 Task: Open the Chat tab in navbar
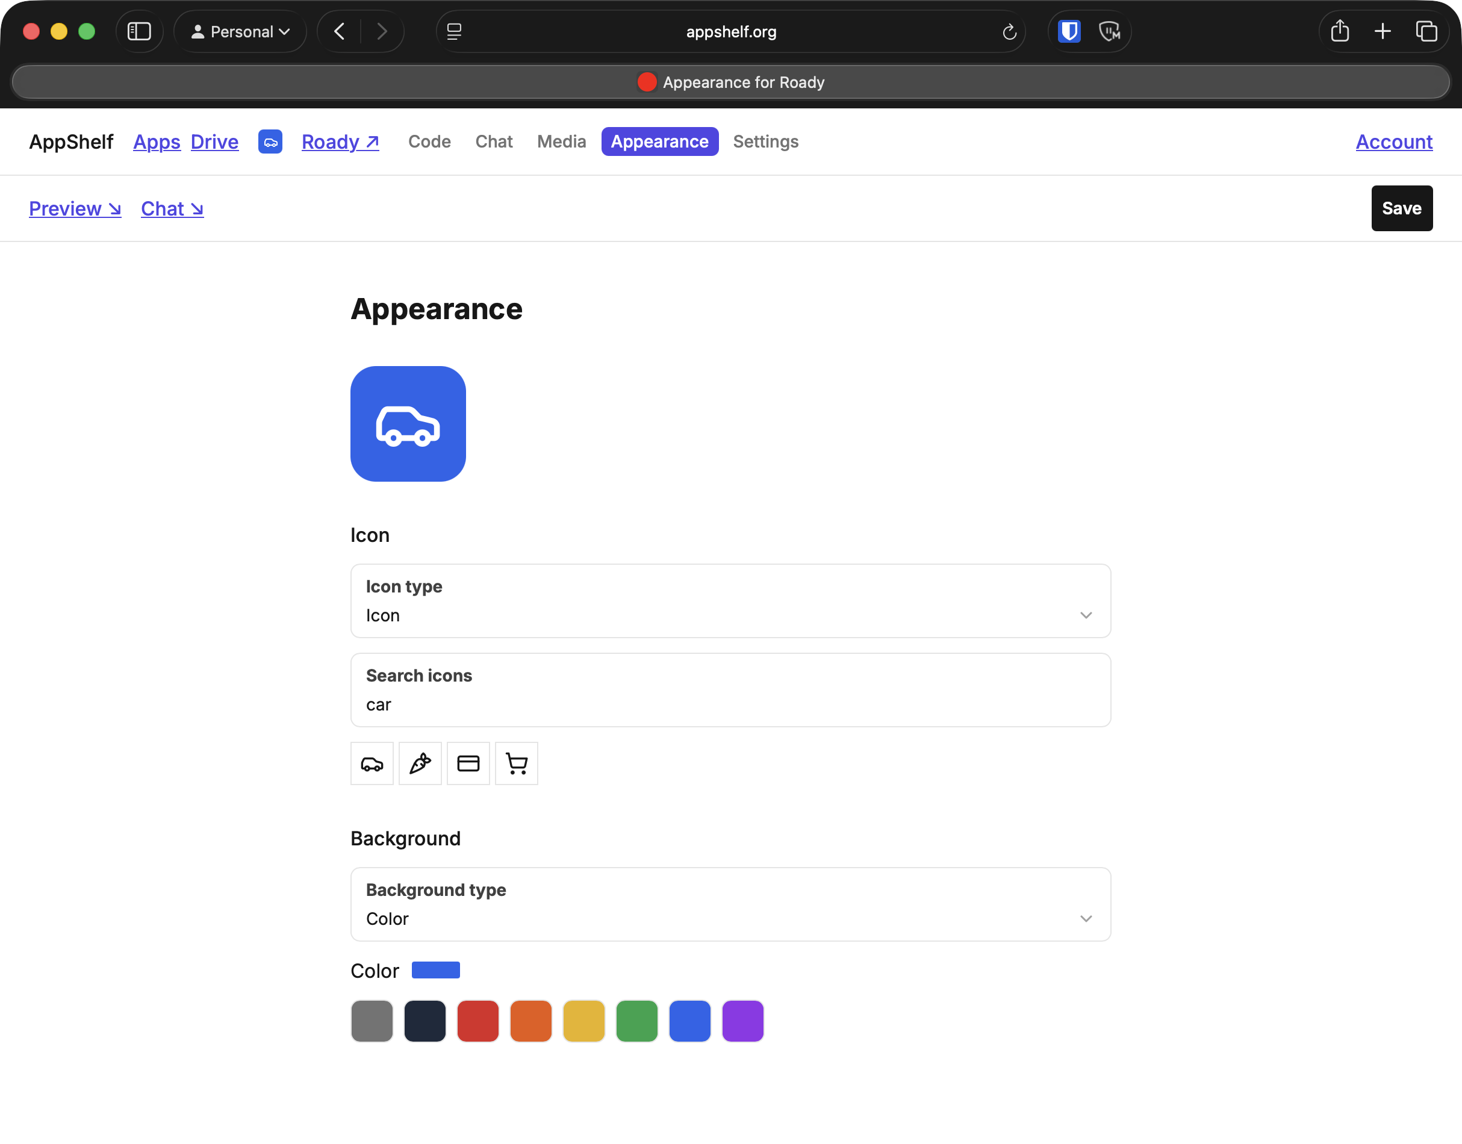click(x=494, y=141)
